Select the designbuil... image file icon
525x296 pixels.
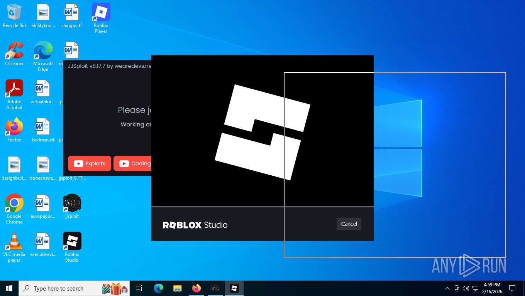(14, 168)
